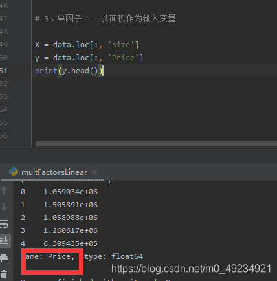Viewport: 277px width, 281px height.
Task: Click the Python file icon on run tab
Action: pyautogui.click(x=14, y=172)
